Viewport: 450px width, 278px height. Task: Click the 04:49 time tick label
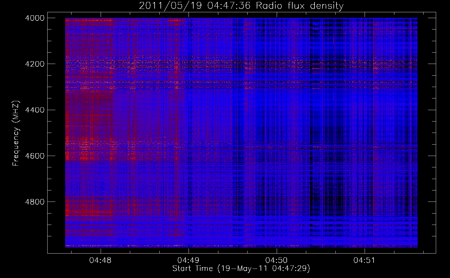[x=189, y=260]
